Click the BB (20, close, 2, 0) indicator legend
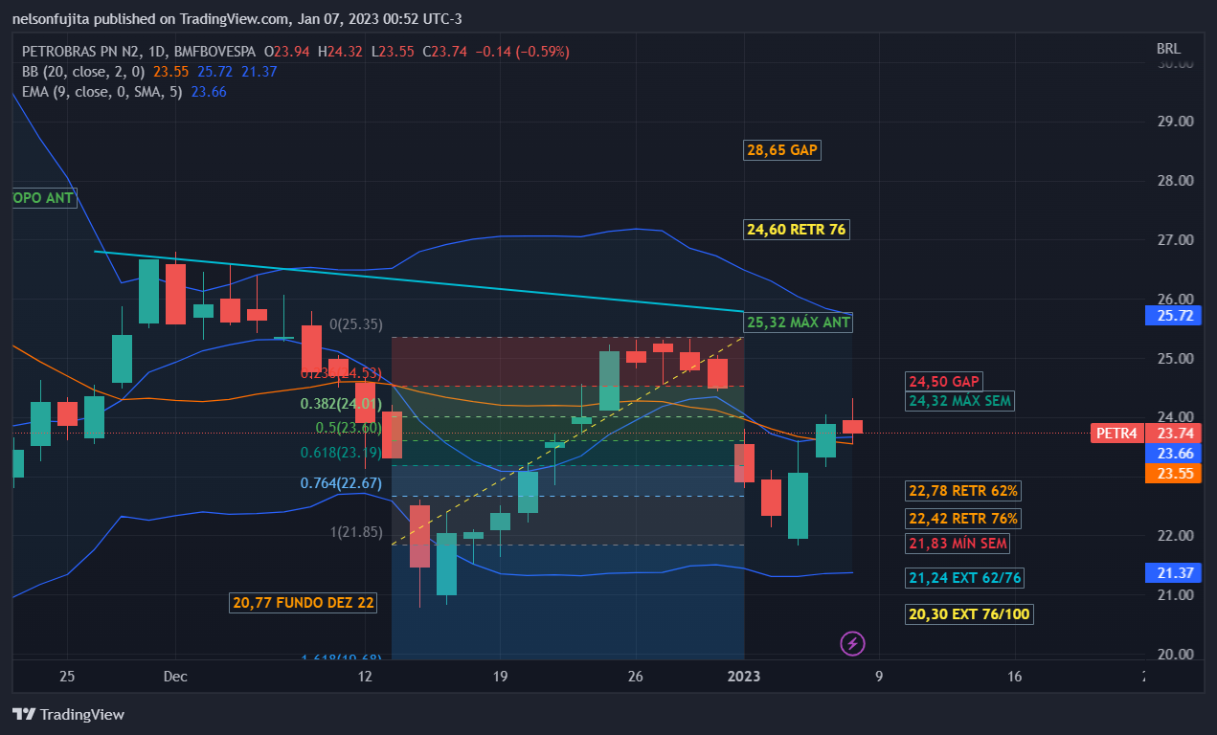The image size is (1217, 735). (x=84, y=72)
